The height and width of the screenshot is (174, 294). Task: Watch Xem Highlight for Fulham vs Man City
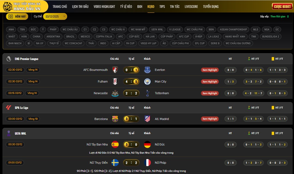click(x=209, y=81)
